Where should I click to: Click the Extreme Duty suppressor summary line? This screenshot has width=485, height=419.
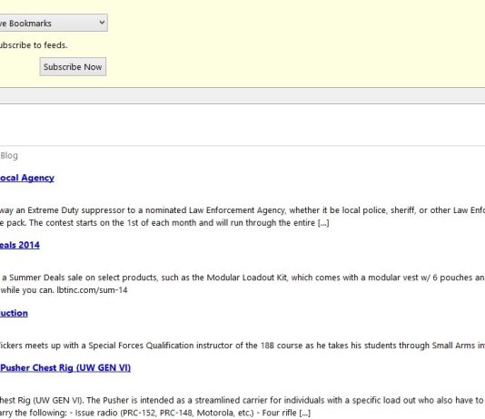[242, 210]
